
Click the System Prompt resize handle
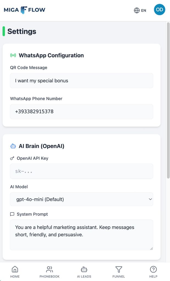coord(151,248)
